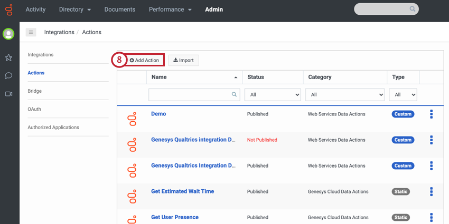Open the Performance menu
The width and height of the screenshot is (449, 224).
pos(170,9)
